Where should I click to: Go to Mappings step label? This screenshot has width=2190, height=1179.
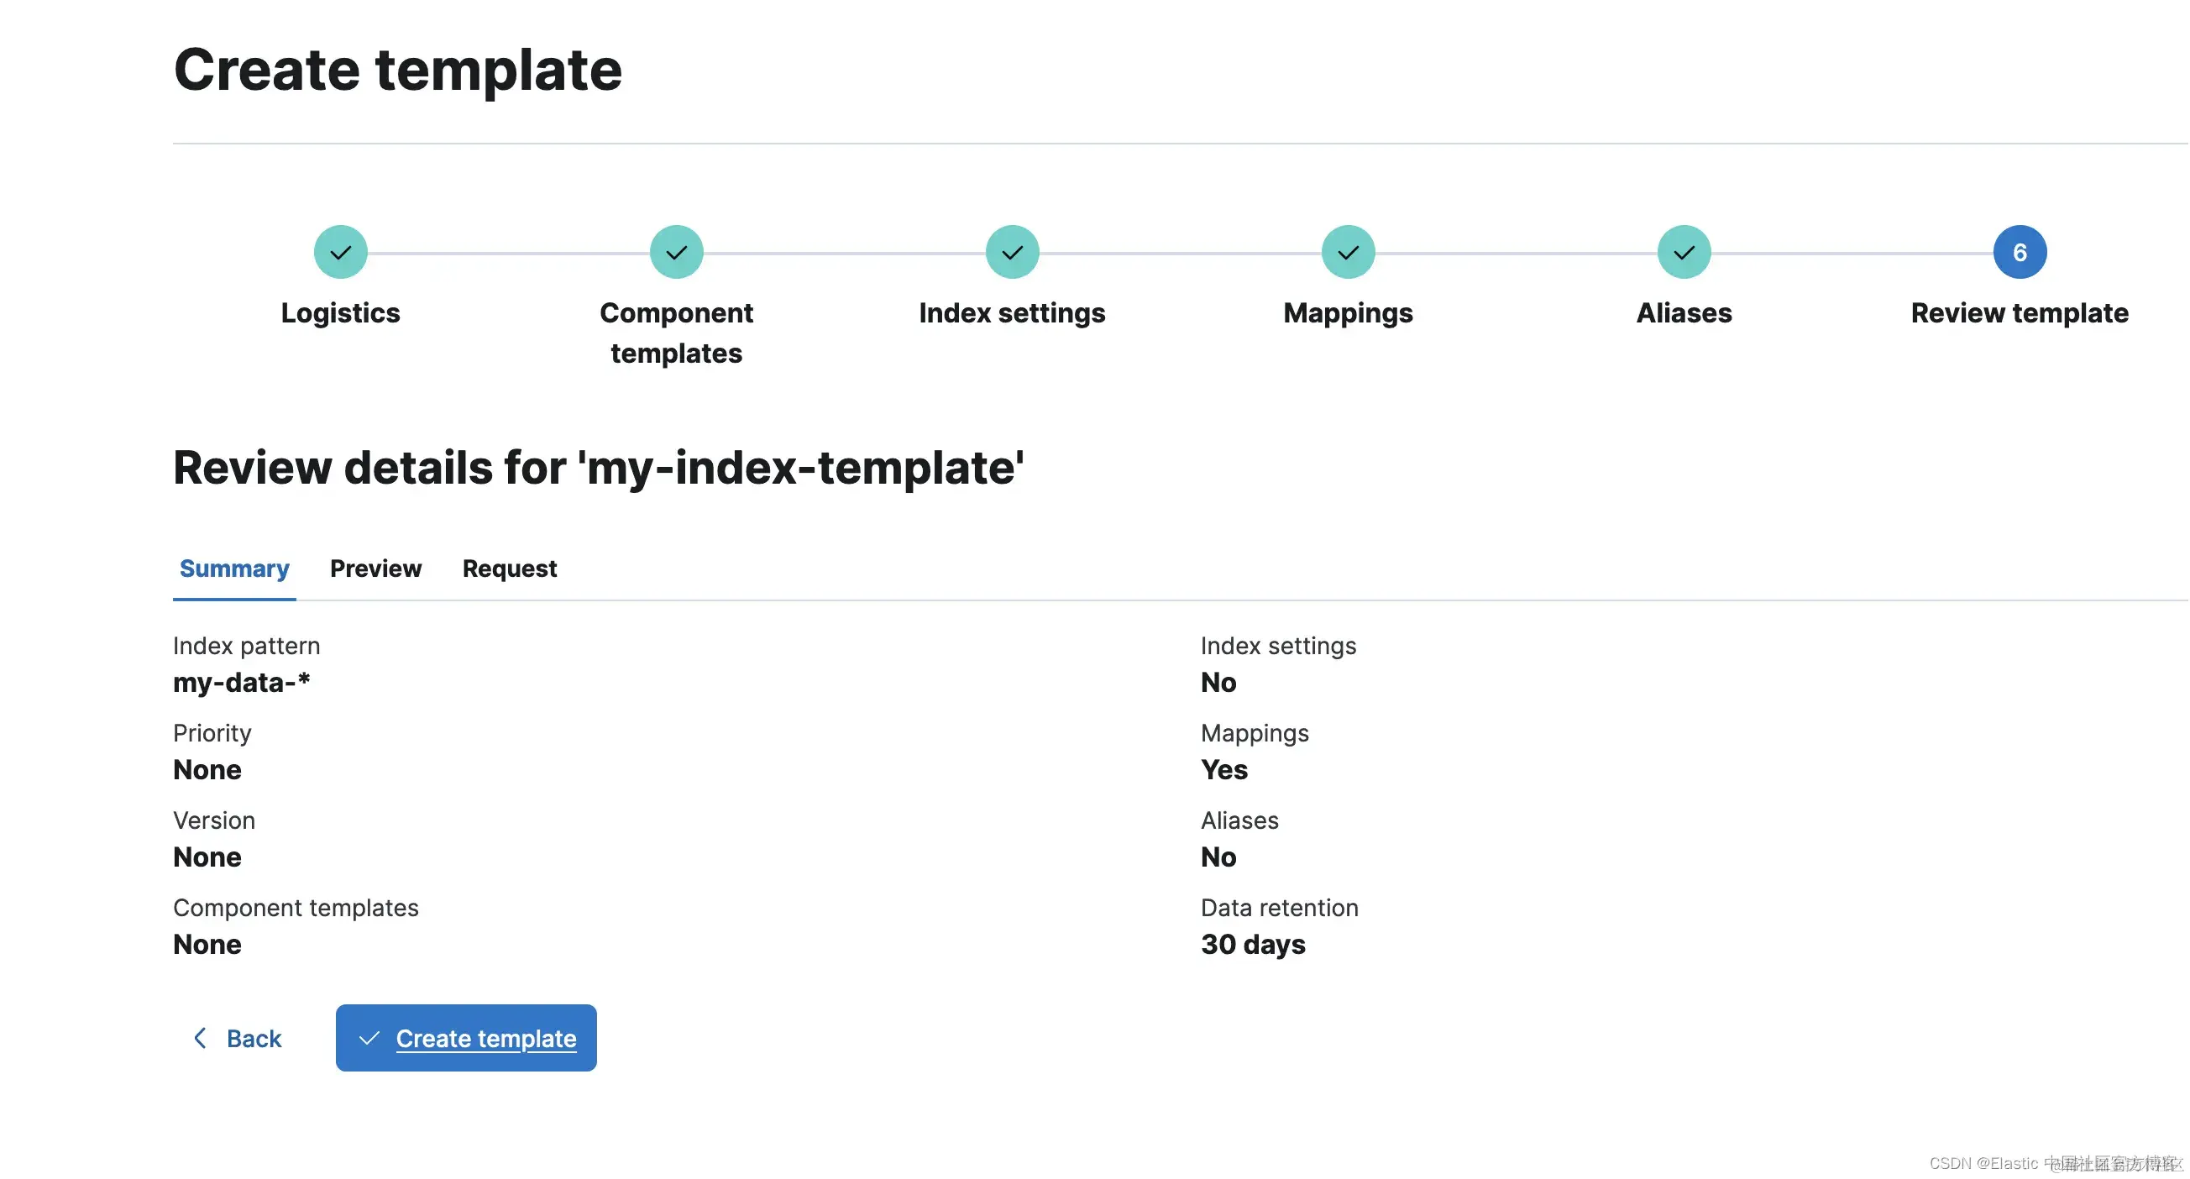[1348, 314]
